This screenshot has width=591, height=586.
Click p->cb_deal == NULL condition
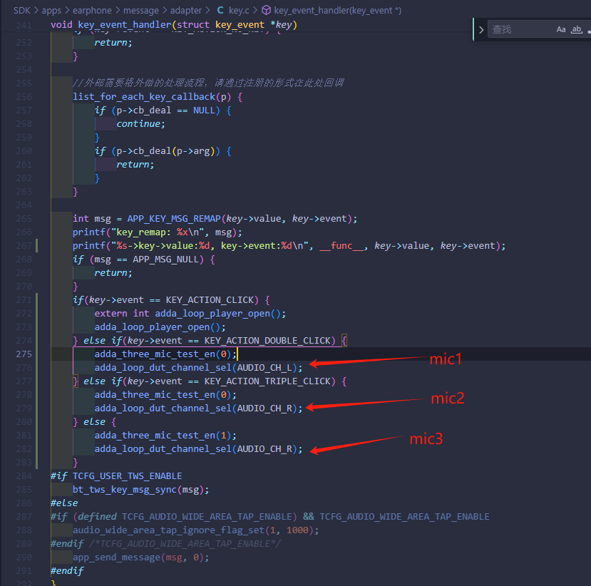tap(165, 110)
